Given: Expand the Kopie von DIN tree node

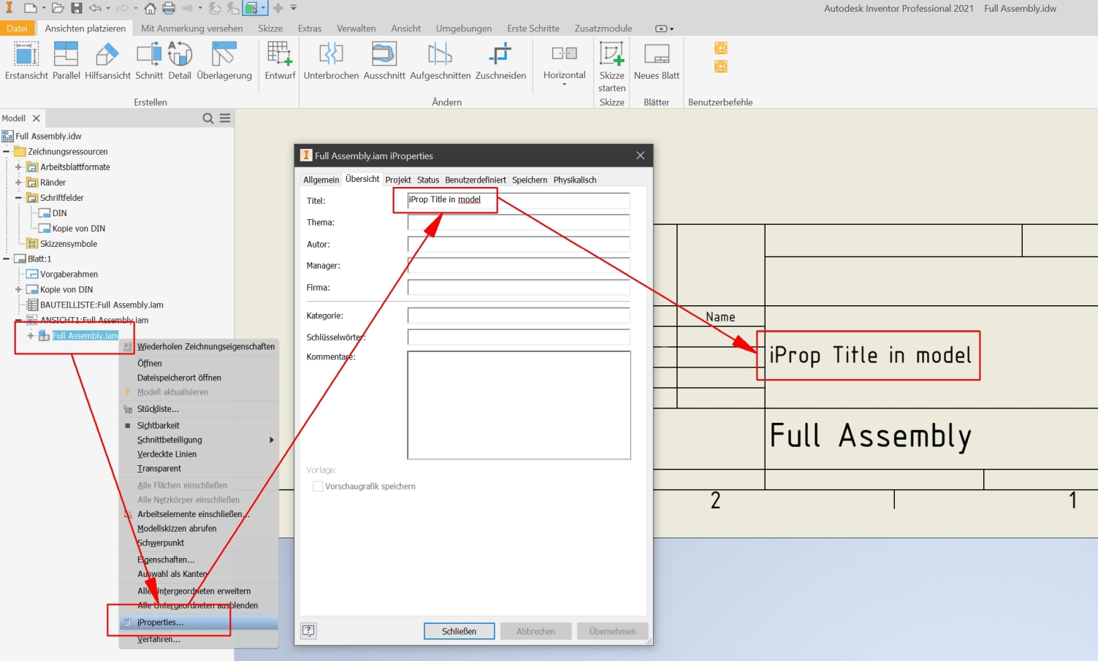Looking at the screenshot, I should [x=18, y=289].
